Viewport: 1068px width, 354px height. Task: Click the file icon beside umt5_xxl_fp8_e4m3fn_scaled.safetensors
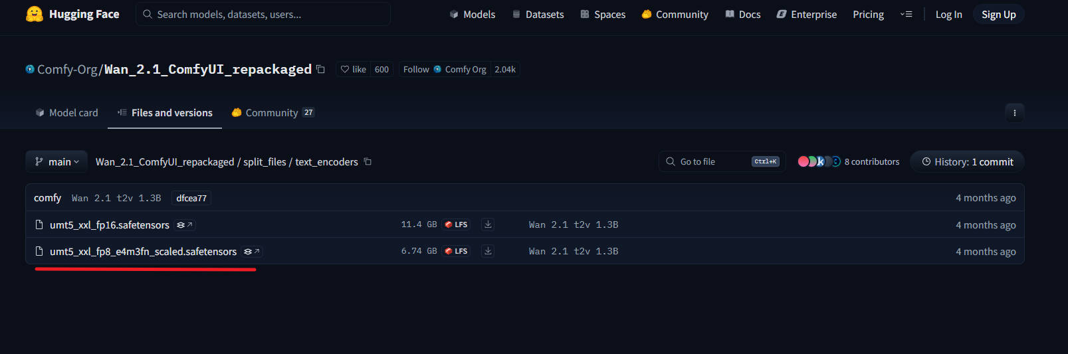pos(39,251)
